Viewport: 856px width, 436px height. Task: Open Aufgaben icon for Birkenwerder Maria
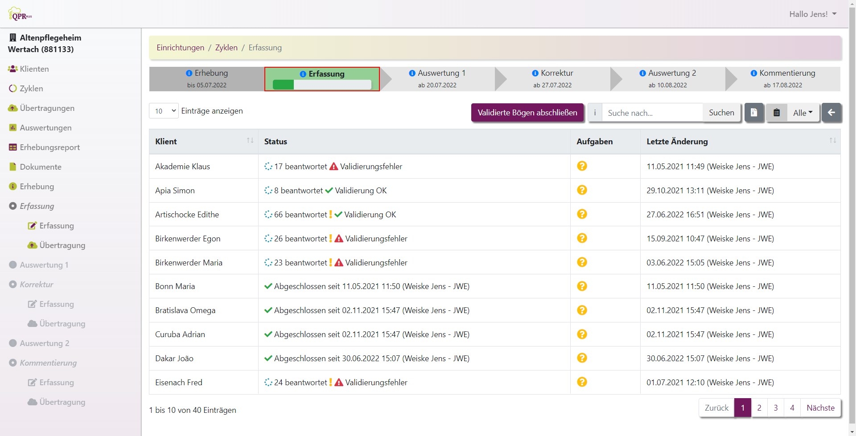point(582,262)
